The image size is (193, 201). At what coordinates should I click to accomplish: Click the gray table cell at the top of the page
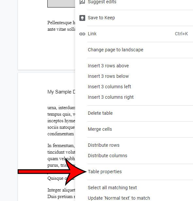click(x=61, y=4)
